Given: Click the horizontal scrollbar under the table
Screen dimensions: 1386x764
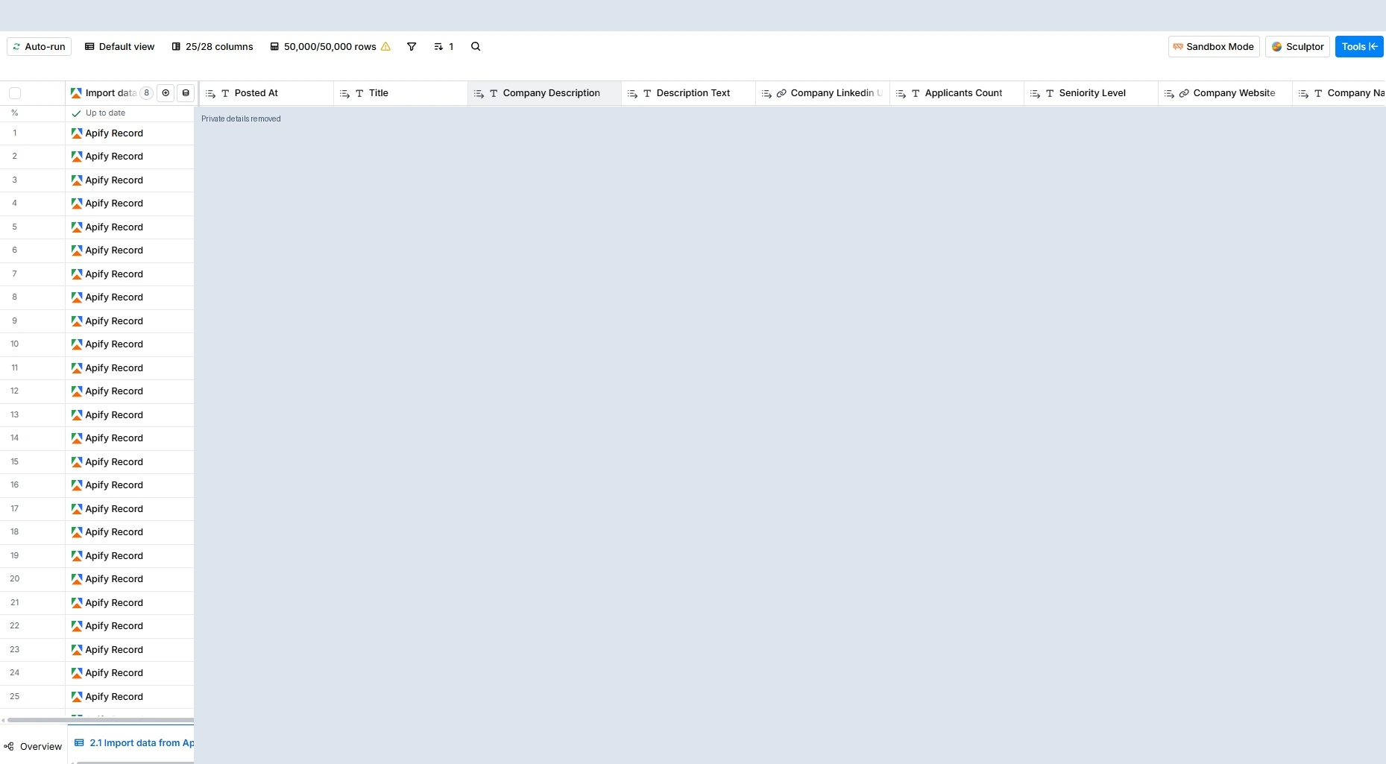Looking at the screenshot, I should click(101, 720).
